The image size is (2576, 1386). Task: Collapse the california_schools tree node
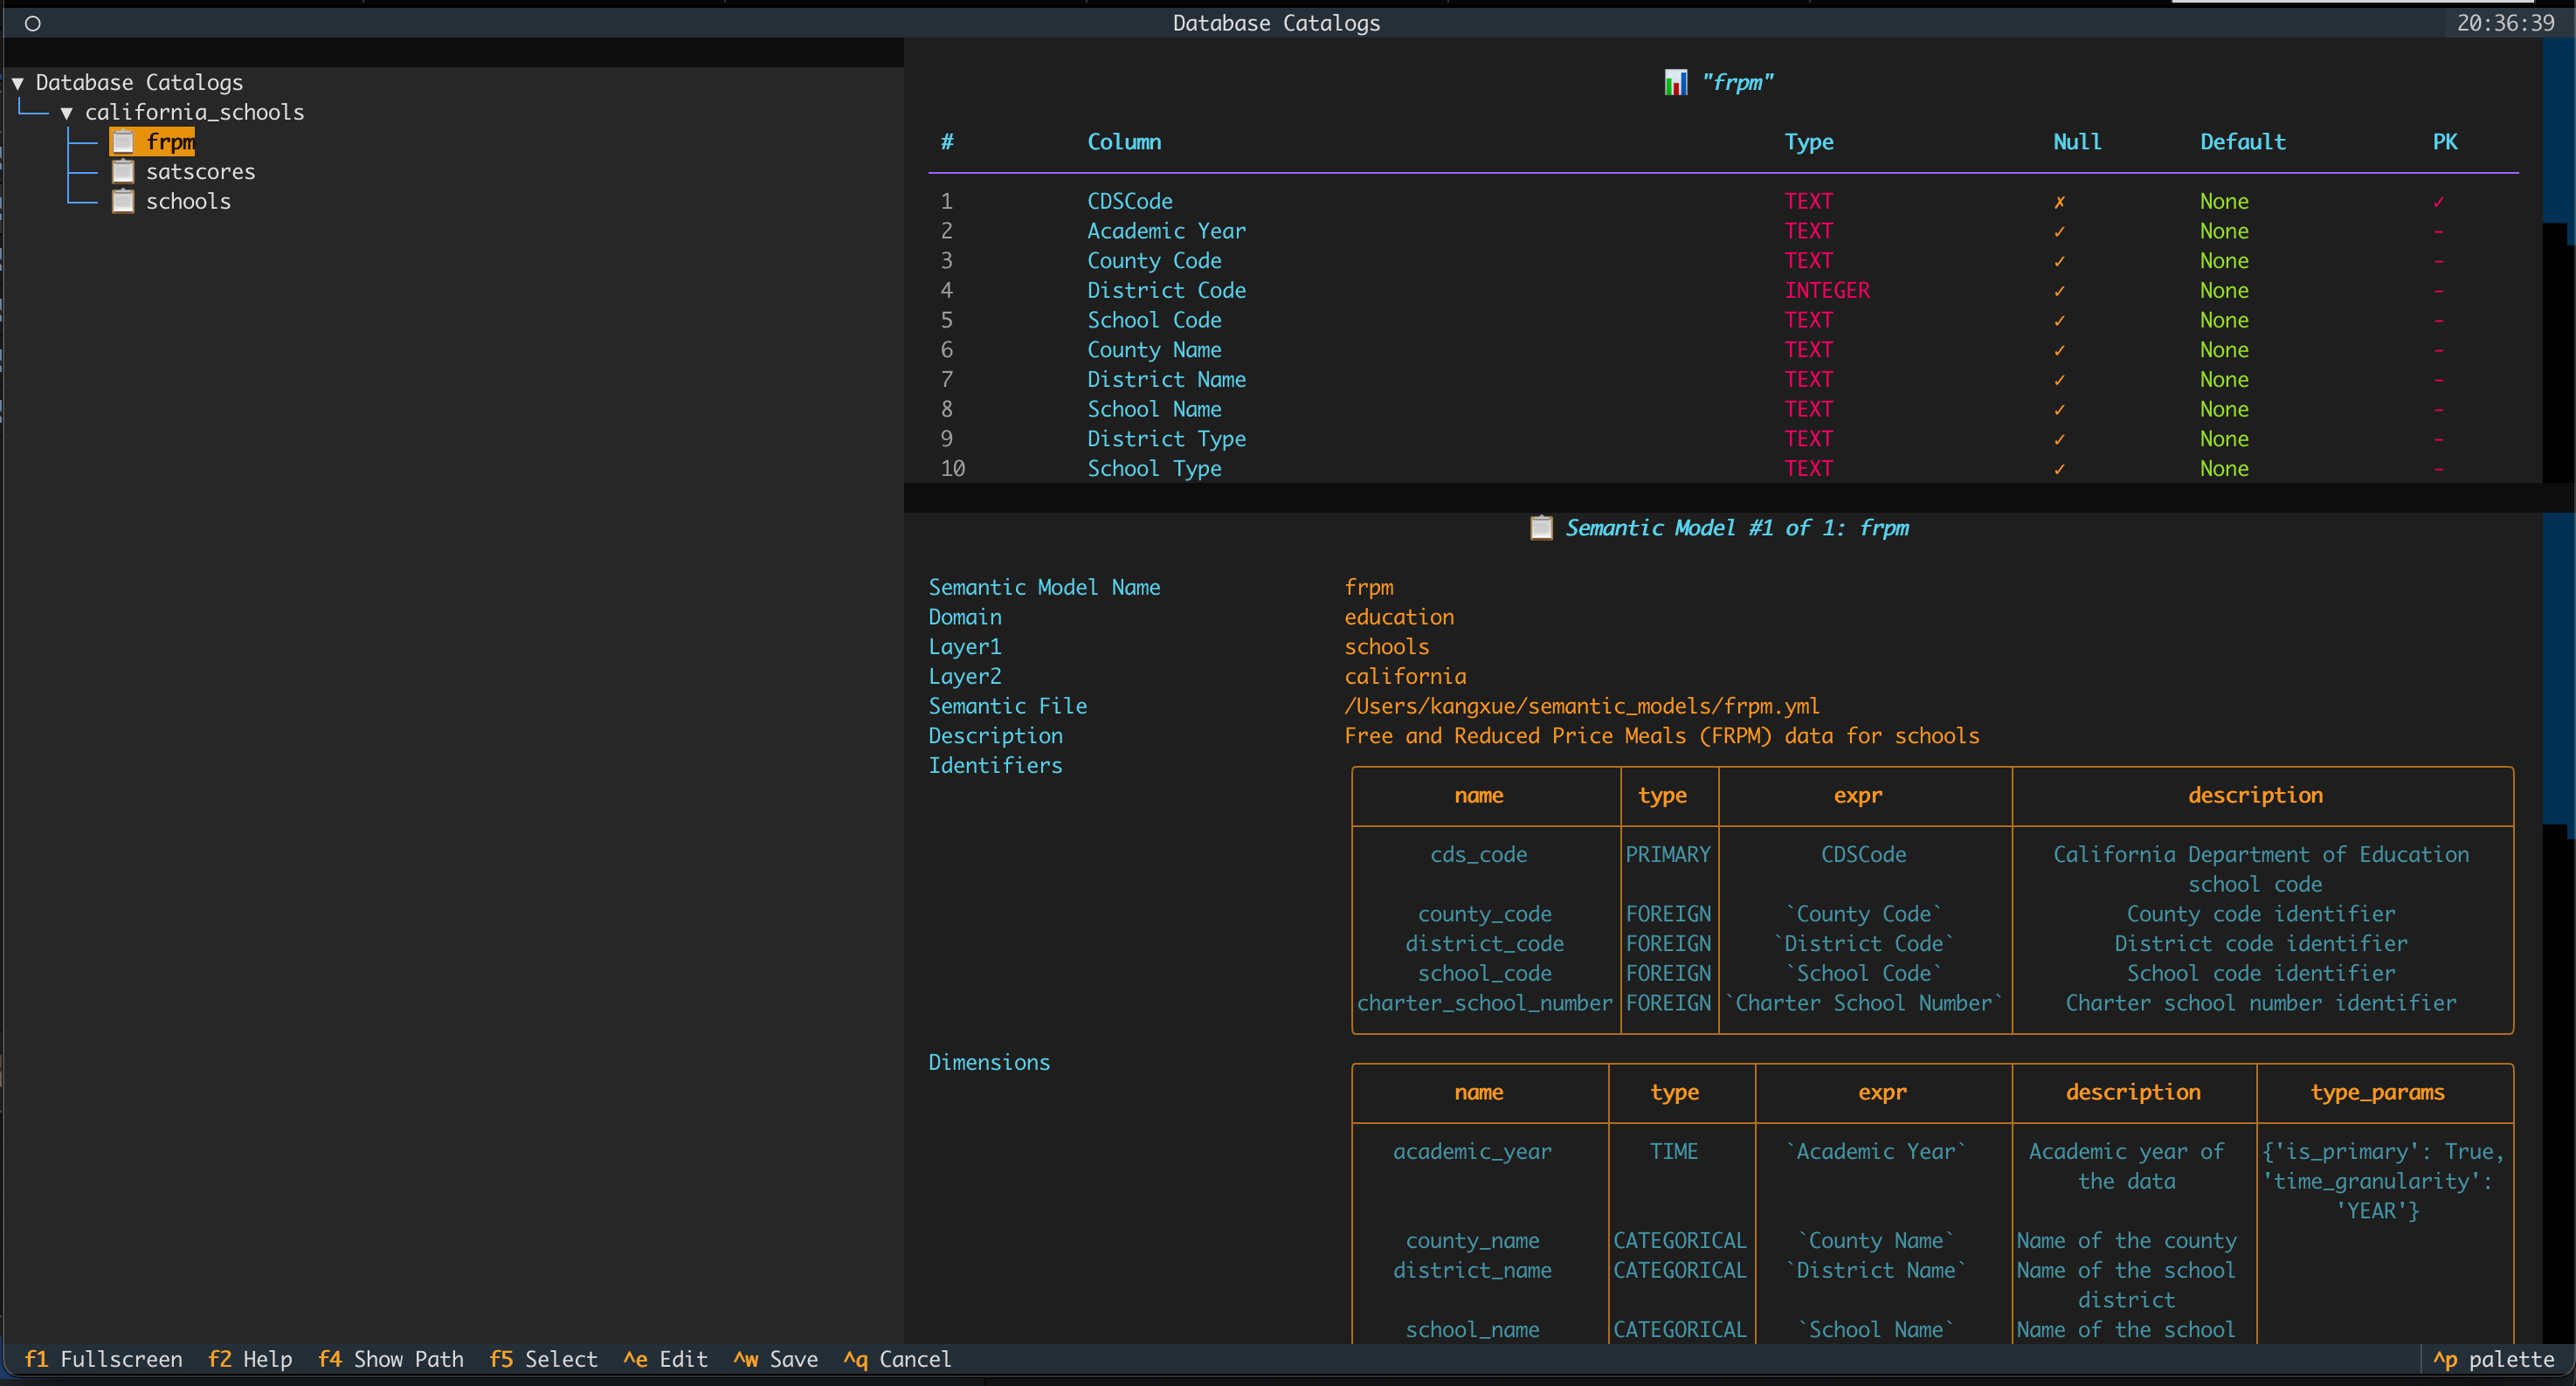click(x=66, y=112)
